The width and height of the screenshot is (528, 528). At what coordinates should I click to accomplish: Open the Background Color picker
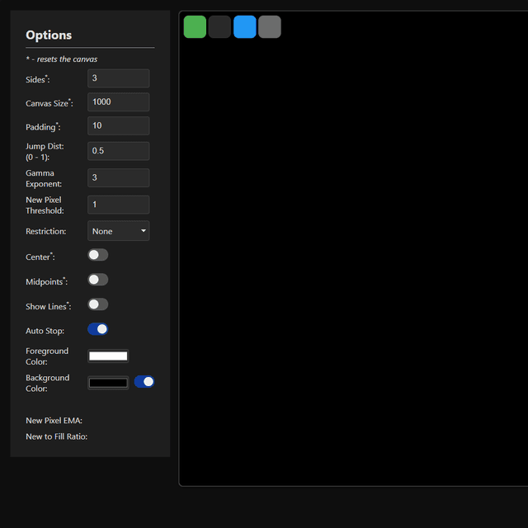[108, 383]
